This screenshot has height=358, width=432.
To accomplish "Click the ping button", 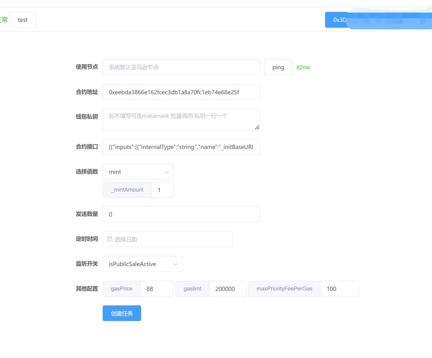I will [278, 67].
